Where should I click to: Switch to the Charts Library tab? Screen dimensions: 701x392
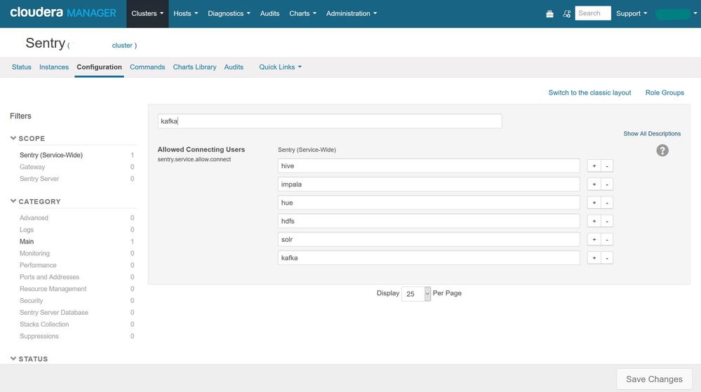coord(194,67)
